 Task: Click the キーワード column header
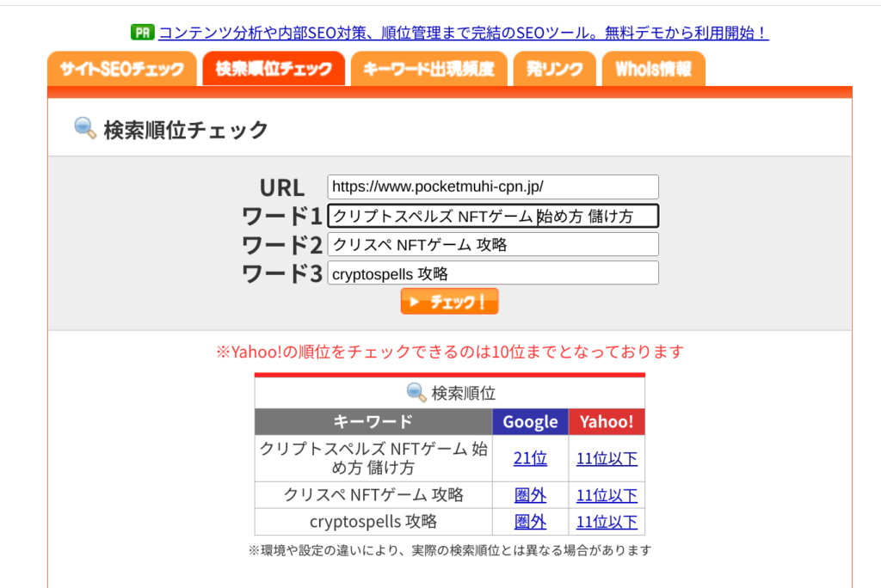point(373,422)
